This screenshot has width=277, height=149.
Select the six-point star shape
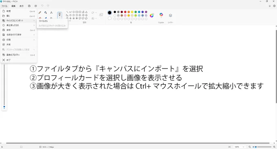tap(77, 18)
